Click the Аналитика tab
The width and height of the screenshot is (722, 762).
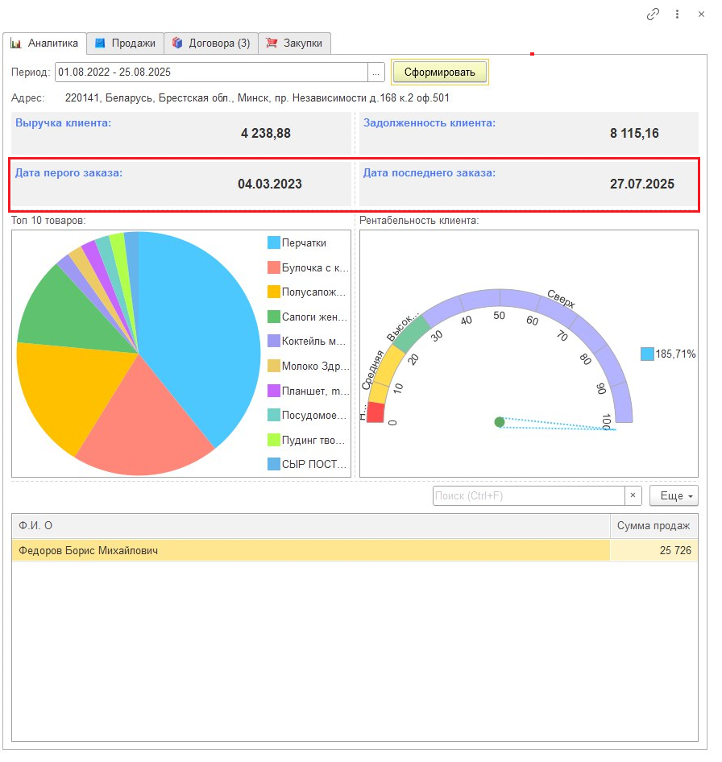(x=45, y=43)
